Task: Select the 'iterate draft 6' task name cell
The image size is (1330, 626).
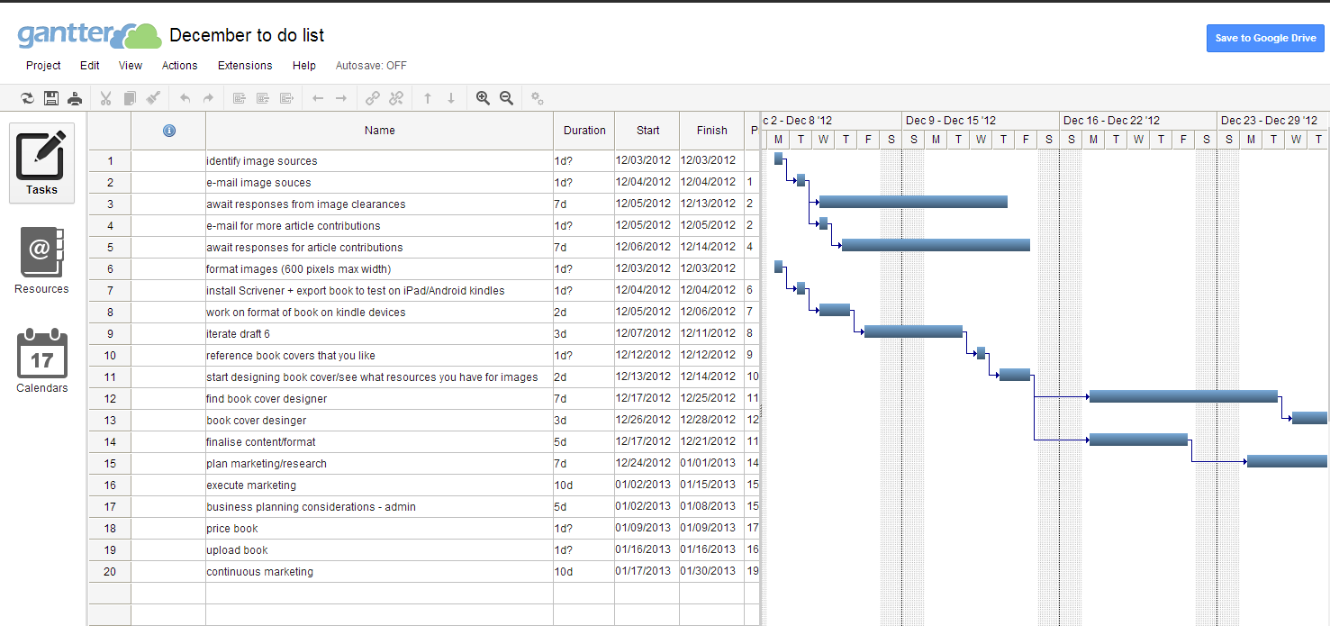Action: (x=378, y=334)
